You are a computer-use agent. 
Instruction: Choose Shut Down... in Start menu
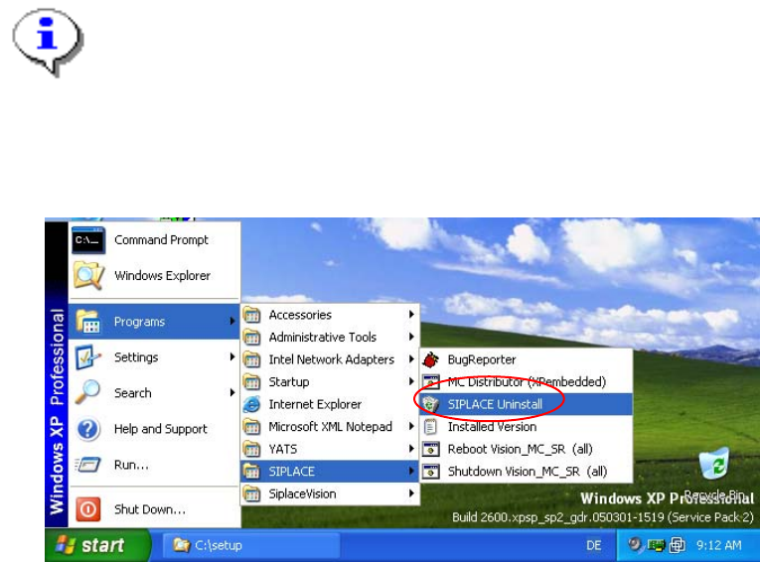coord(154,509)
